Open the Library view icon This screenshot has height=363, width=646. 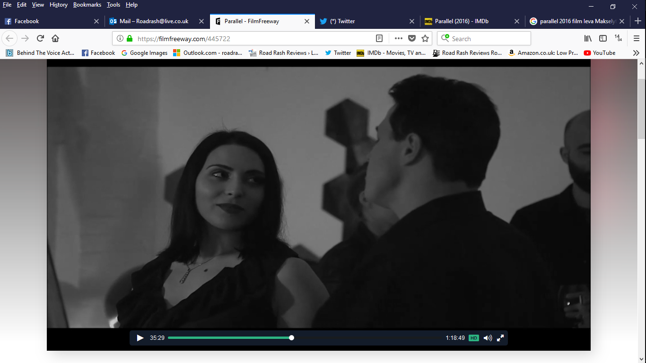click(x=588, y=38)
